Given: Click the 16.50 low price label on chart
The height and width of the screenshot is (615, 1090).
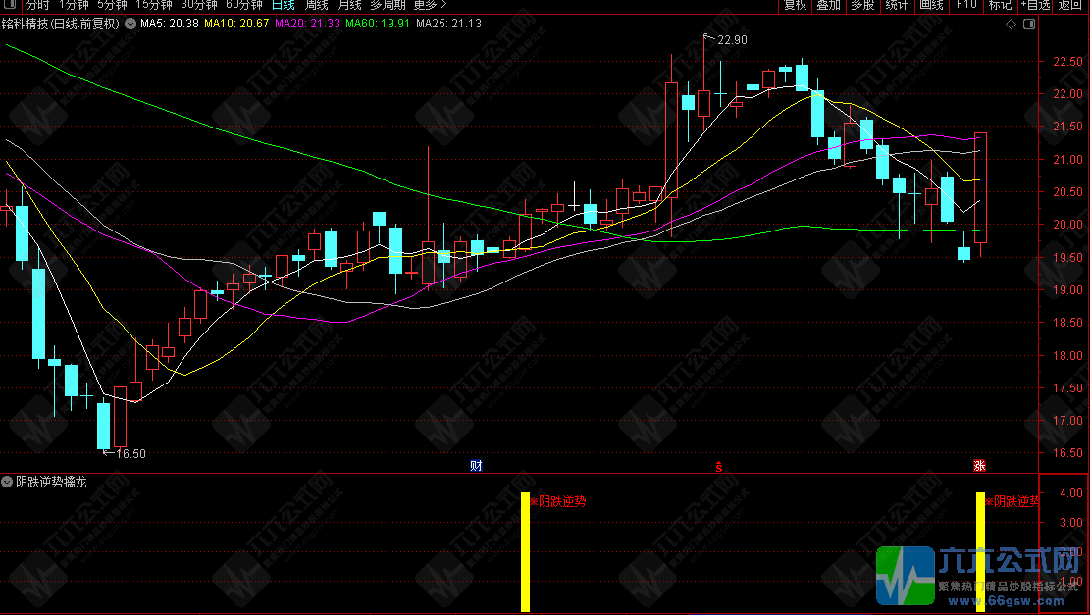Looking at the screenshot, I should tap(130, 454).
